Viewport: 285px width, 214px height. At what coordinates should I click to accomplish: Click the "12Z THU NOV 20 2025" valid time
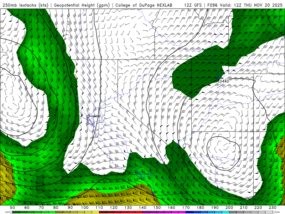point(258,5)
